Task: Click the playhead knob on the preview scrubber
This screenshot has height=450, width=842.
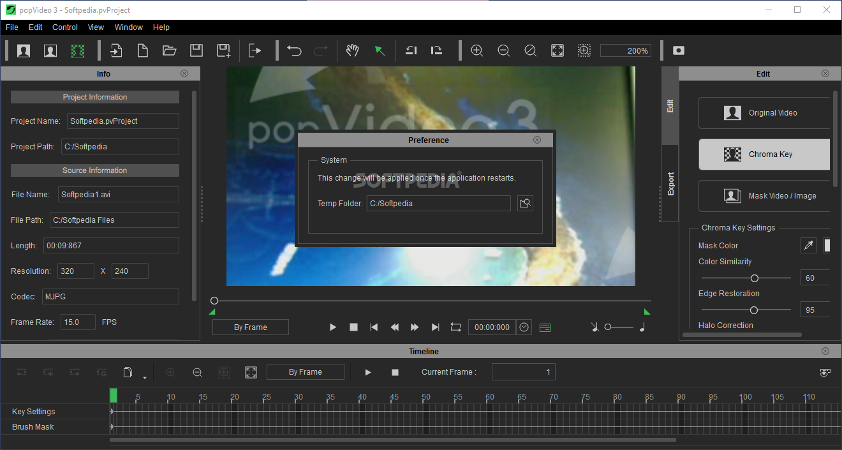Action: click(x=214, y=301)
